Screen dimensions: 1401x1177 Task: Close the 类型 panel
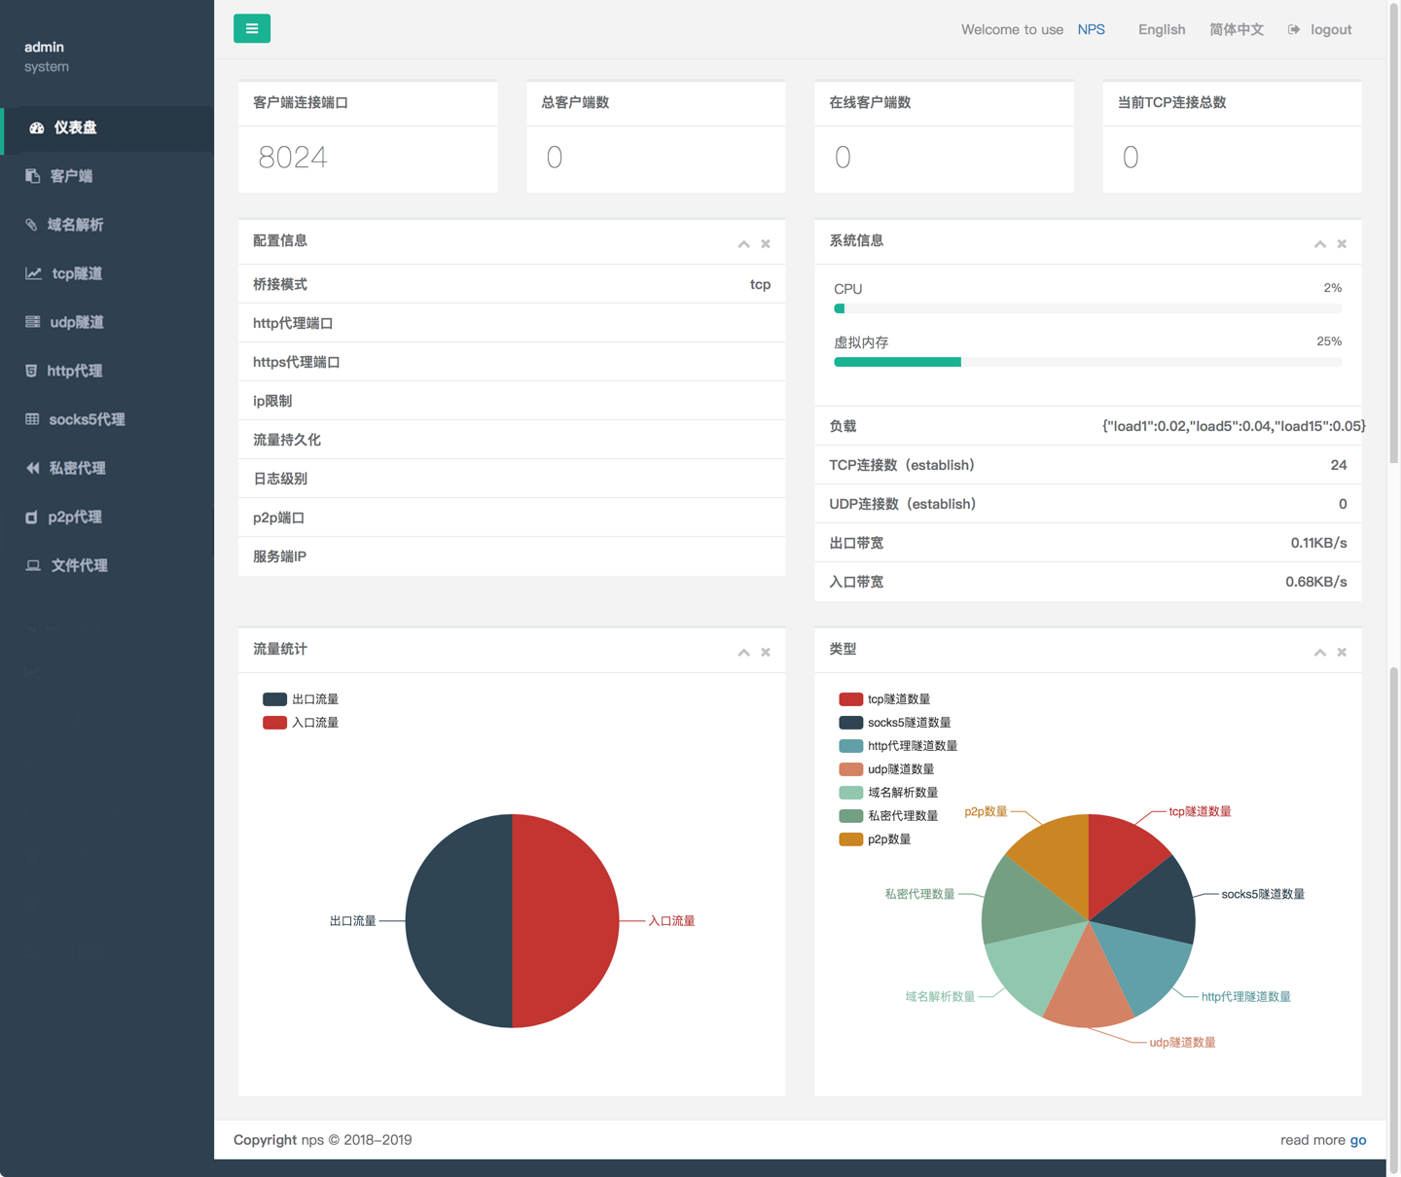coord(1342,653)
